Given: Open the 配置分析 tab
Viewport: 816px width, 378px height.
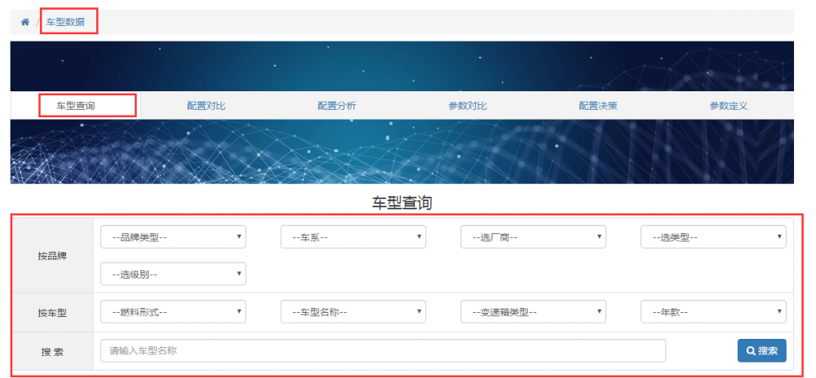Looking at the screenshot, I should click(x=337, y=106).
